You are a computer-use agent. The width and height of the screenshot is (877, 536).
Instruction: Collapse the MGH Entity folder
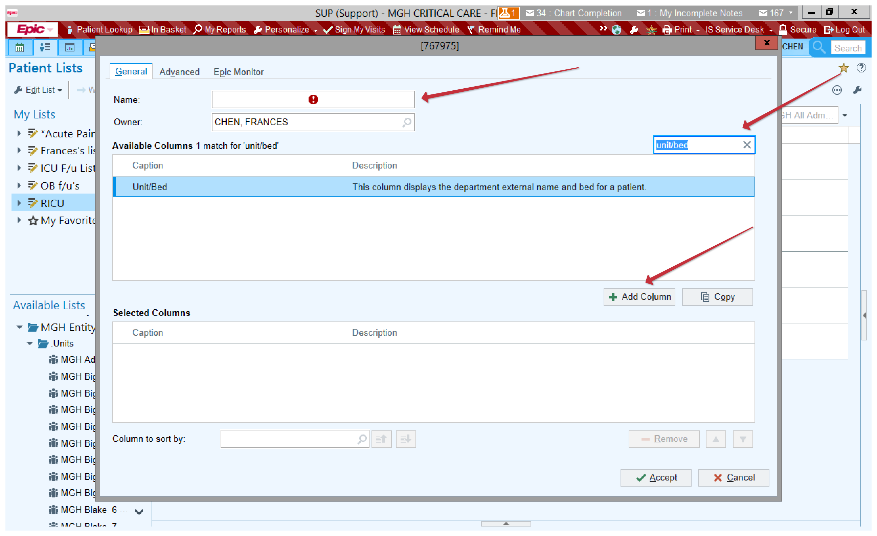click(20, 327)
